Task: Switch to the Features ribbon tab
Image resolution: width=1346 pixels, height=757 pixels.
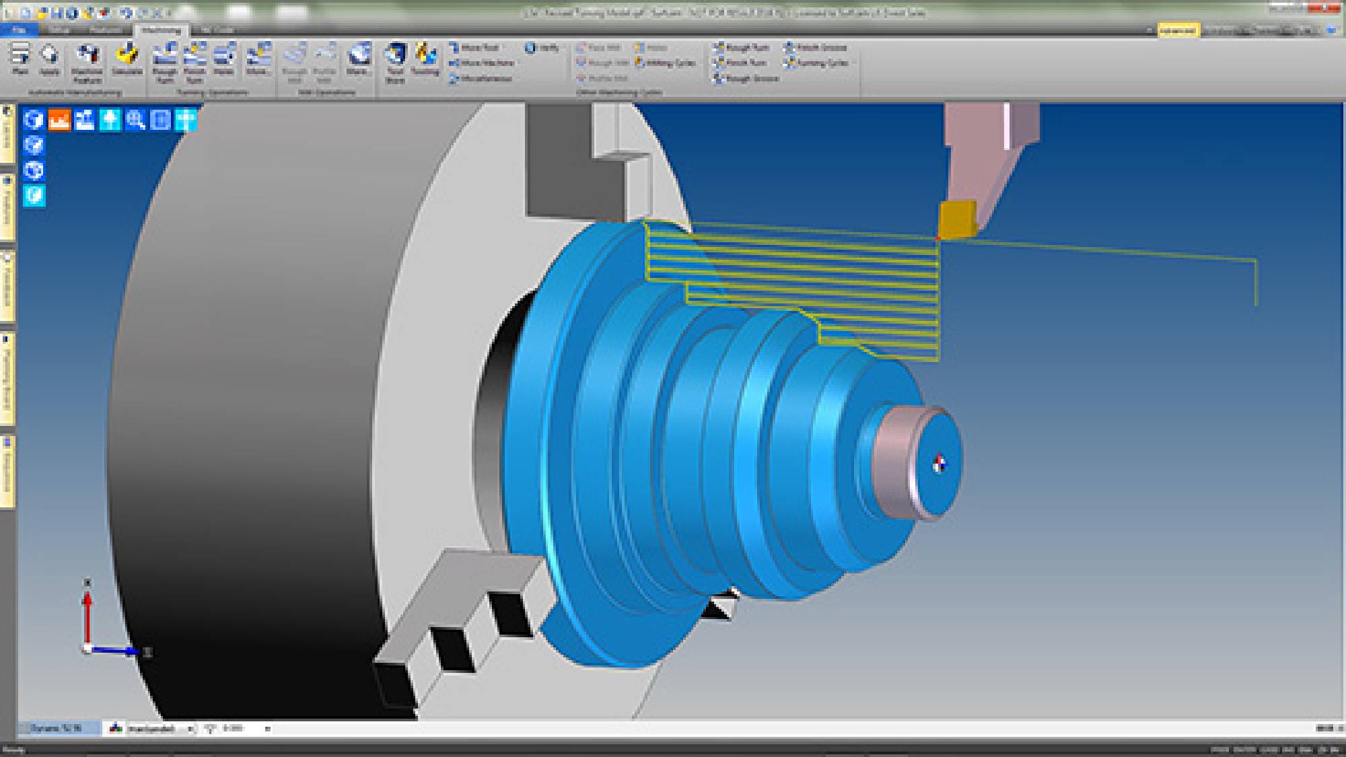Action: pos(106,30)
